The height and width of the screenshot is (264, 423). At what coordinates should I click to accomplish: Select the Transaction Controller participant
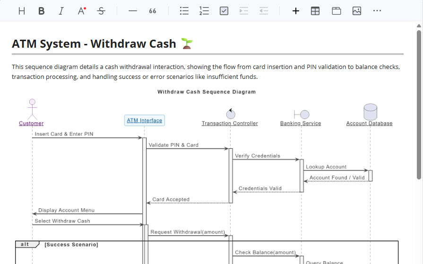tap(230, 123)
